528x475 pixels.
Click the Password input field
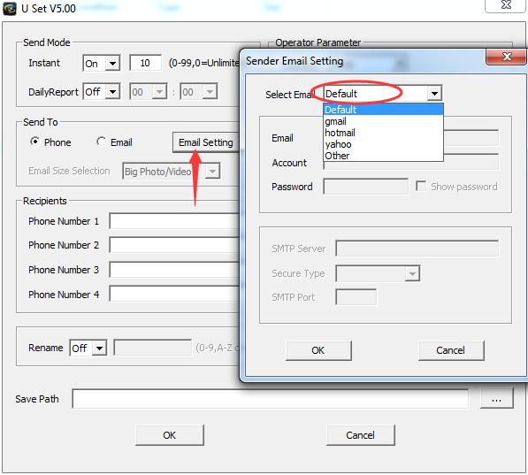pyautogui.click(x=365, y=187)
